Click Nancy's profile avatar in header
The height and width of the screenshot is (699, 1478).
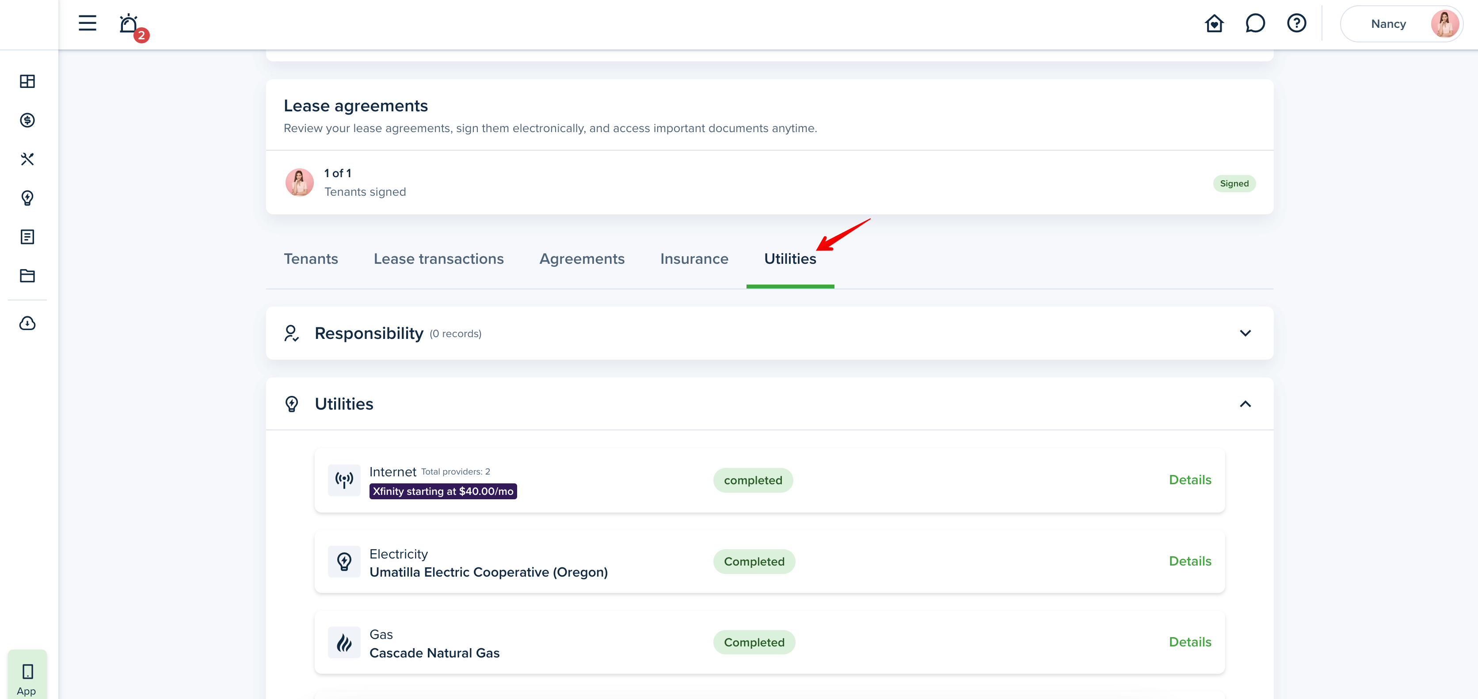[x=1444, y=24]
